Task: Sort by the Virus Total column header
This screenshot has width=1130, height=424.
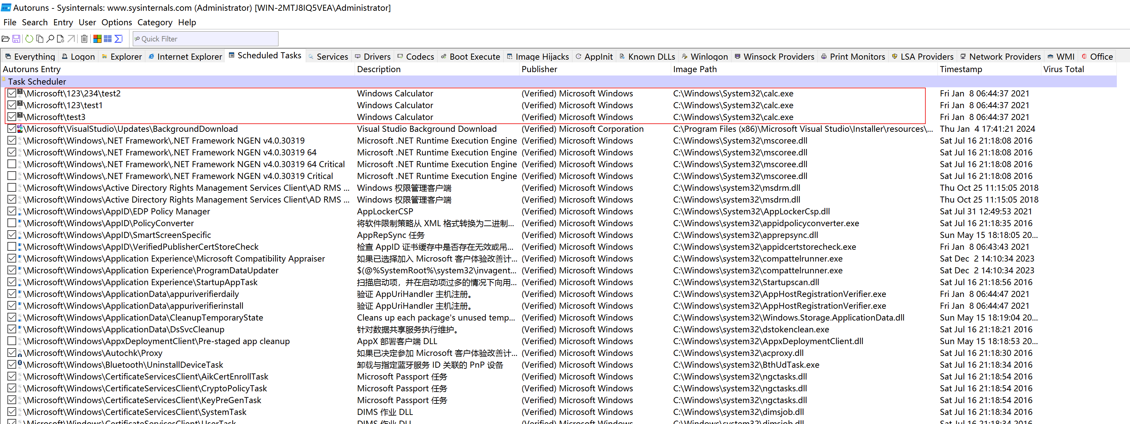Action: [x=1079, y=69]
